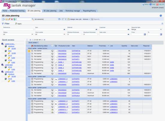Tick the checkbox in the table header row
The image size is (165, 121).
[52, 46]
